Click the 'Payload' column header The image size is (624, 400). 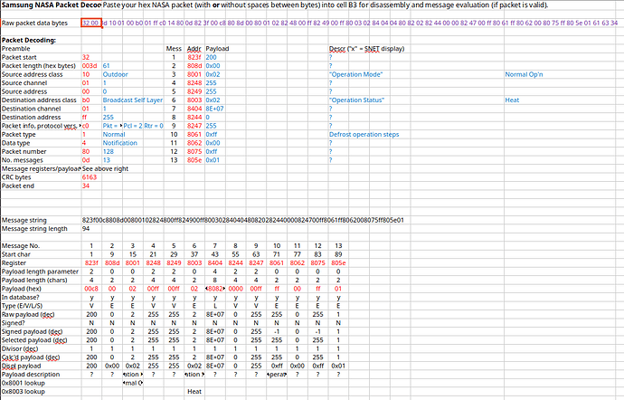pos(217,49)
